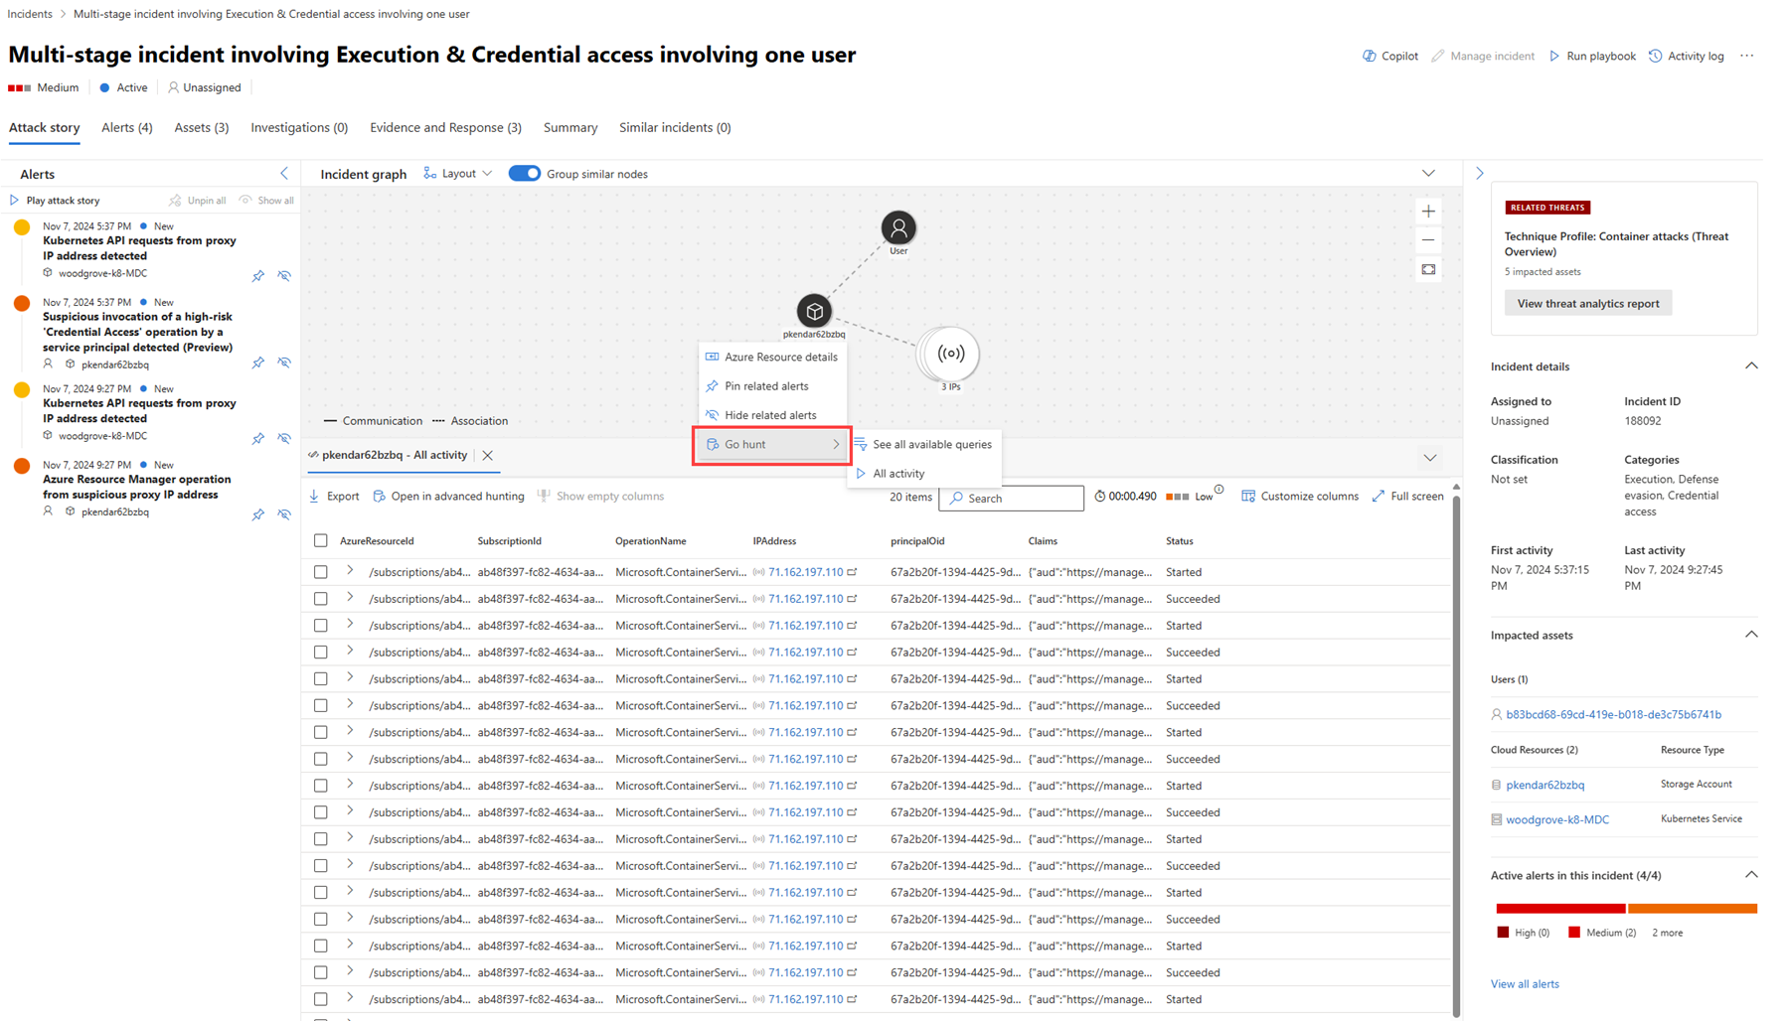Fit the incident graph to screen
Screen dimensions: 1789x1021
[x=1428, y=269]
